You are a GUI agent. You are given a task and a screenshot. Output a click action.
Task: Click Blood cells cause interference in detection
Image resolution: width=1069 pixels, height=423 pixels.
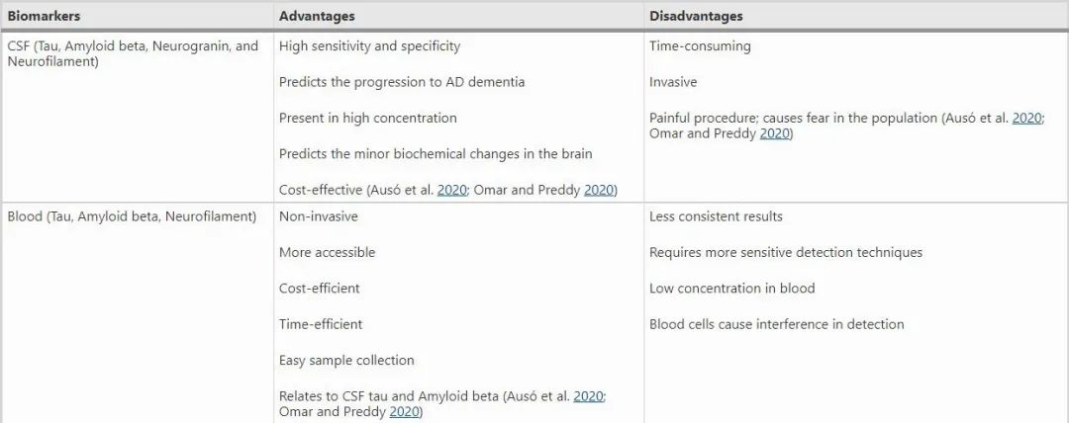pyautogui.click(x=777, y=324)
